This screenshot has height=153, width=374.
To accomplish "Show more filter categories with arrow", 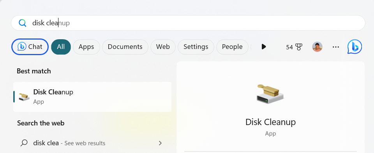I will coord(264,47).
